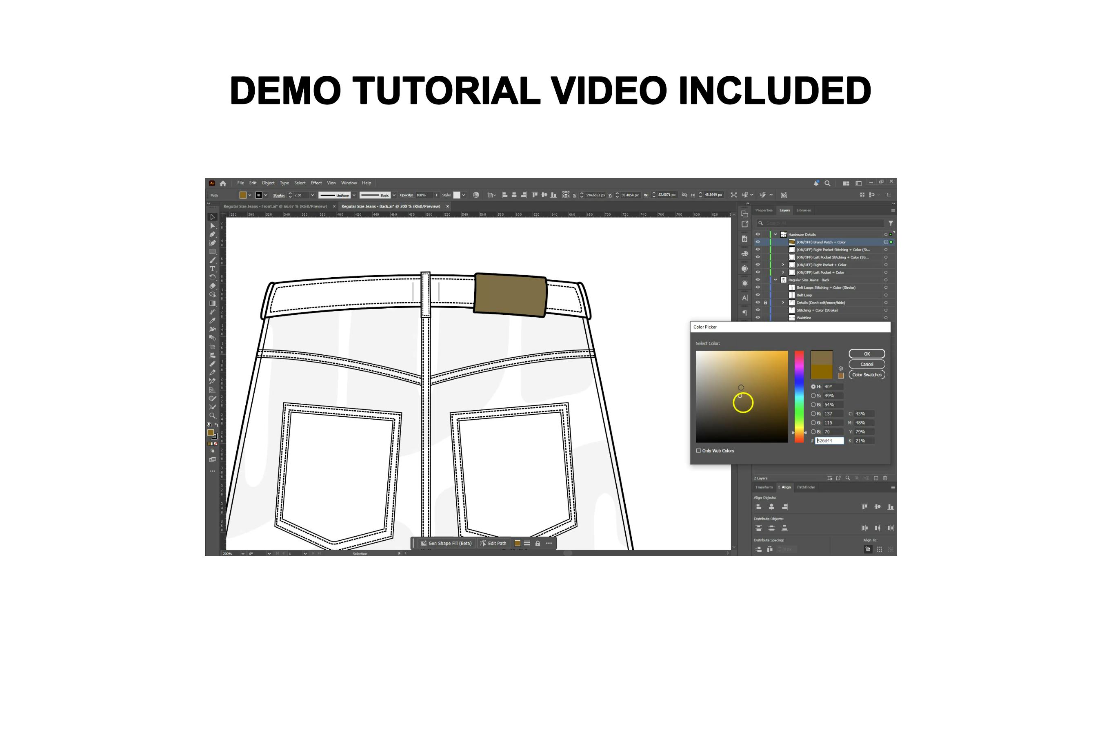Open the fill color dropdown arrow
Image resolution: width=1102 pixels, height=734 pixels.
(250, 195)
